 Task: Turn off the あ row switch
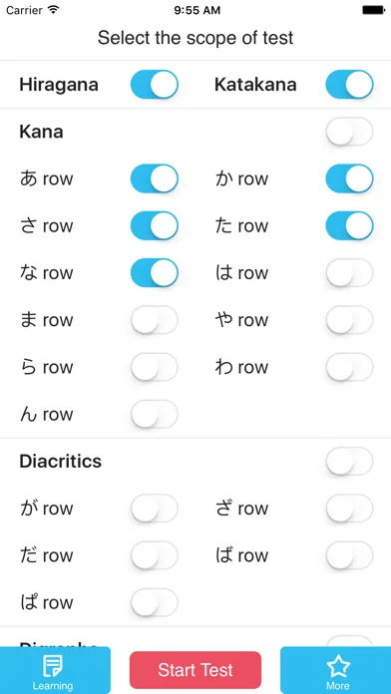(154, 178)
